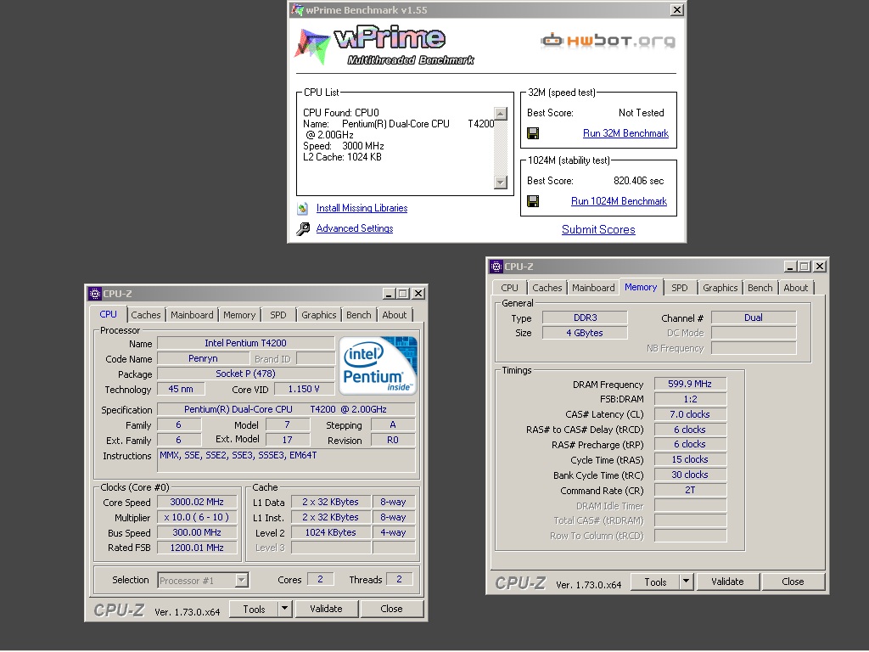The width and height of the screenshot is (869, 652).
Task: Click the left CPU-Z window title icon
Action: click(x=95, y=293)
